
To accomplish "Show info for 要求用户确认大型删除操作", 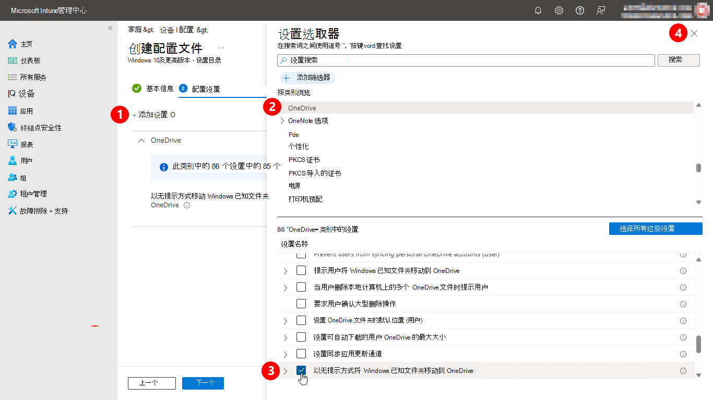I will coord(683,304).
